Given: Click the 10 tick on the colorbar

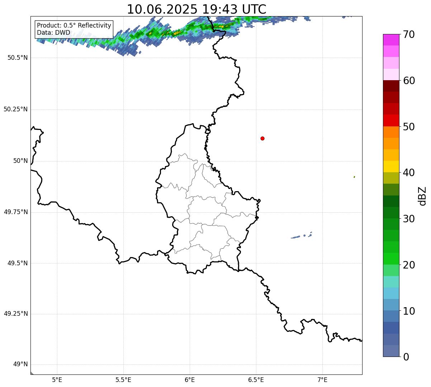Looking at the screenshot, I should click(x=408, y=311).
